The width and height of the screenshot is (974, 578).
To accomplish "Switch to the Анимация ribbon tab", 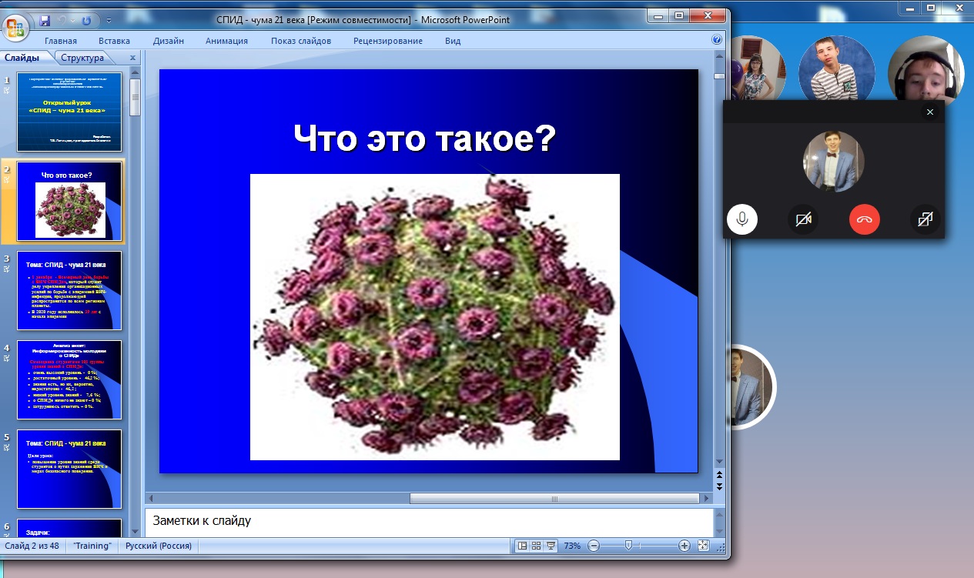I will (x=226, y=41).
